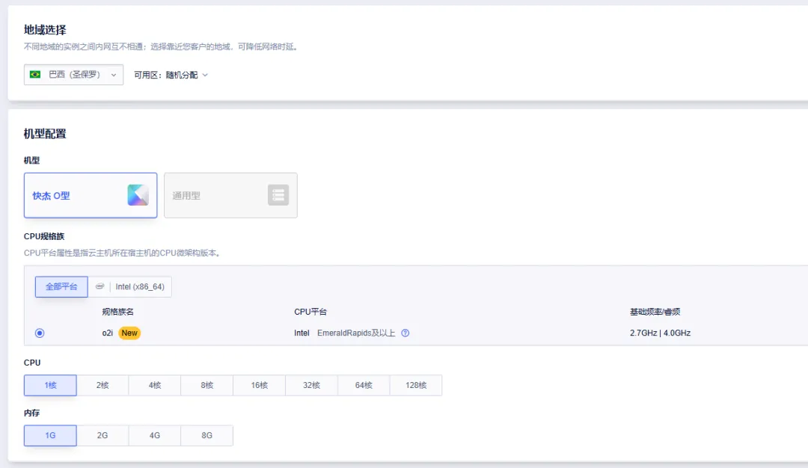Click the help icon beside EmeraldRapids及以上

[x=405, y=333]
